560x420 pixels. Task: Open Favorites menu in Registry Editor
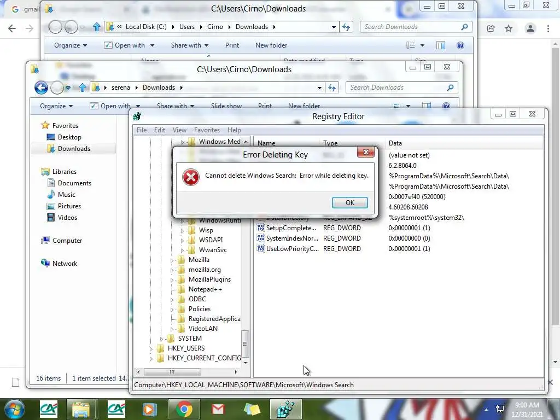point(207,130)
